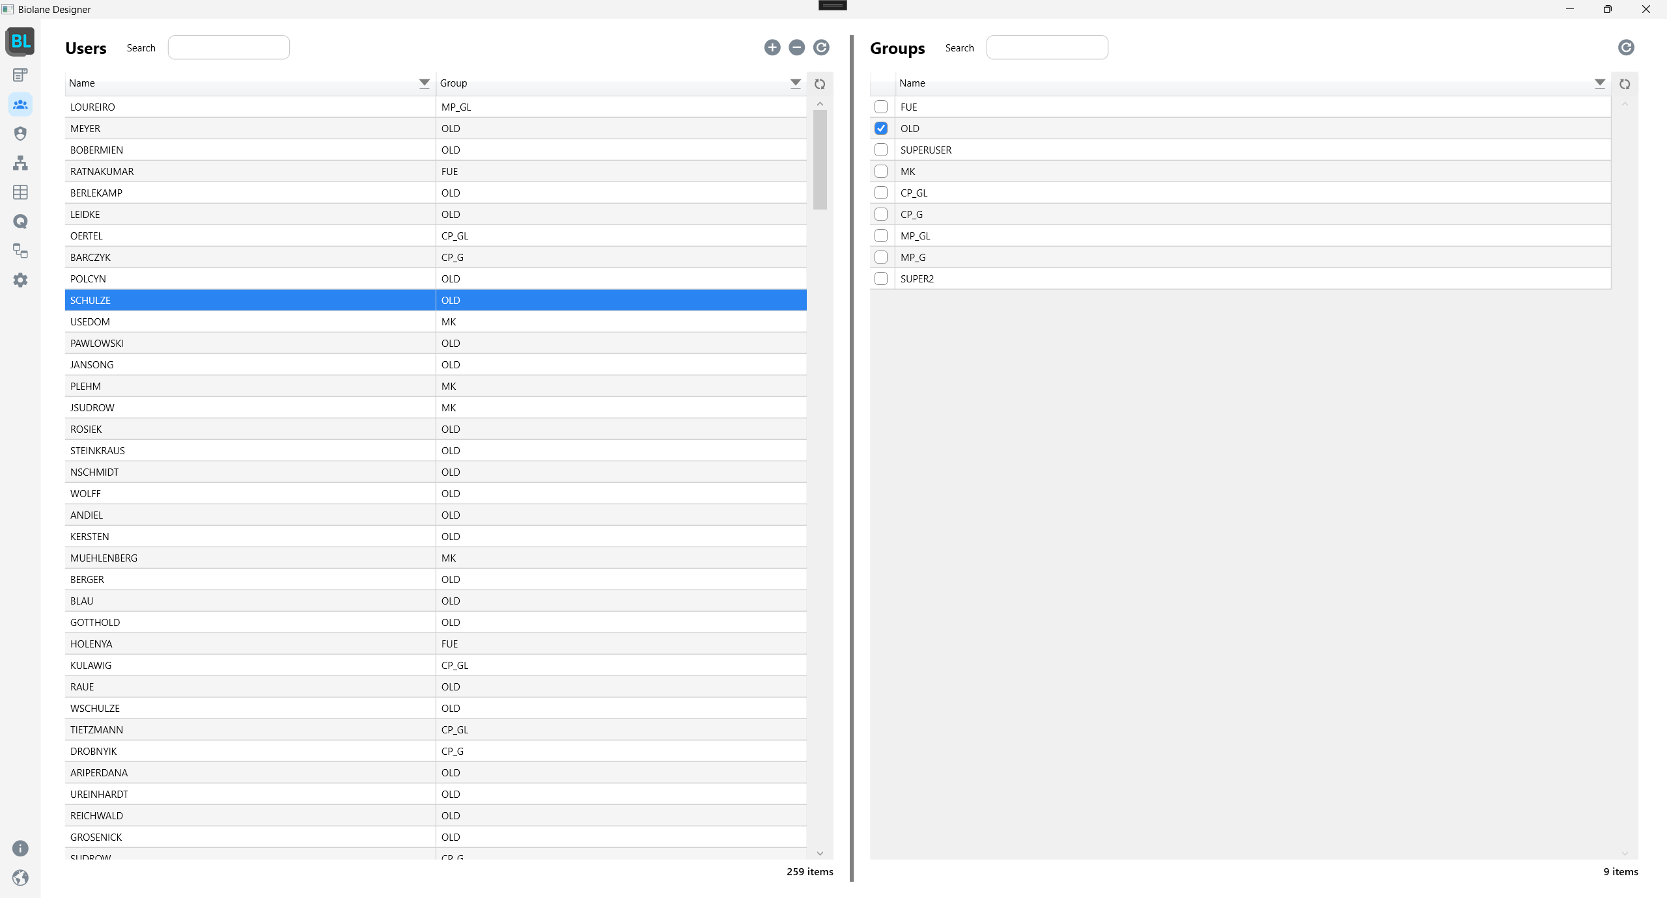Click the info icon in sidebar
The height and width of the screenshot is (898, 1667).
pyautogui.click(x=20, y=849)
